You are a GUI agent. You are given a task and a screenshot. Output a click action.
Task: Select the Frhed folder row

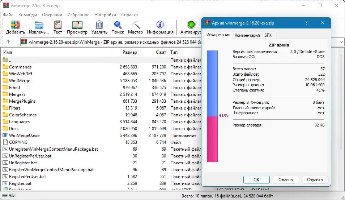(102, 88)
